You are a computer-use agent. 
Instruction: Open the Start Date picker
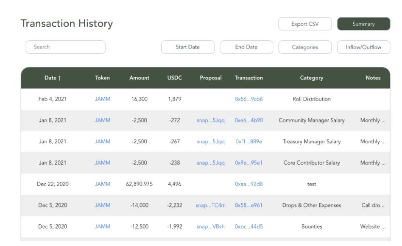pos(187,47)
